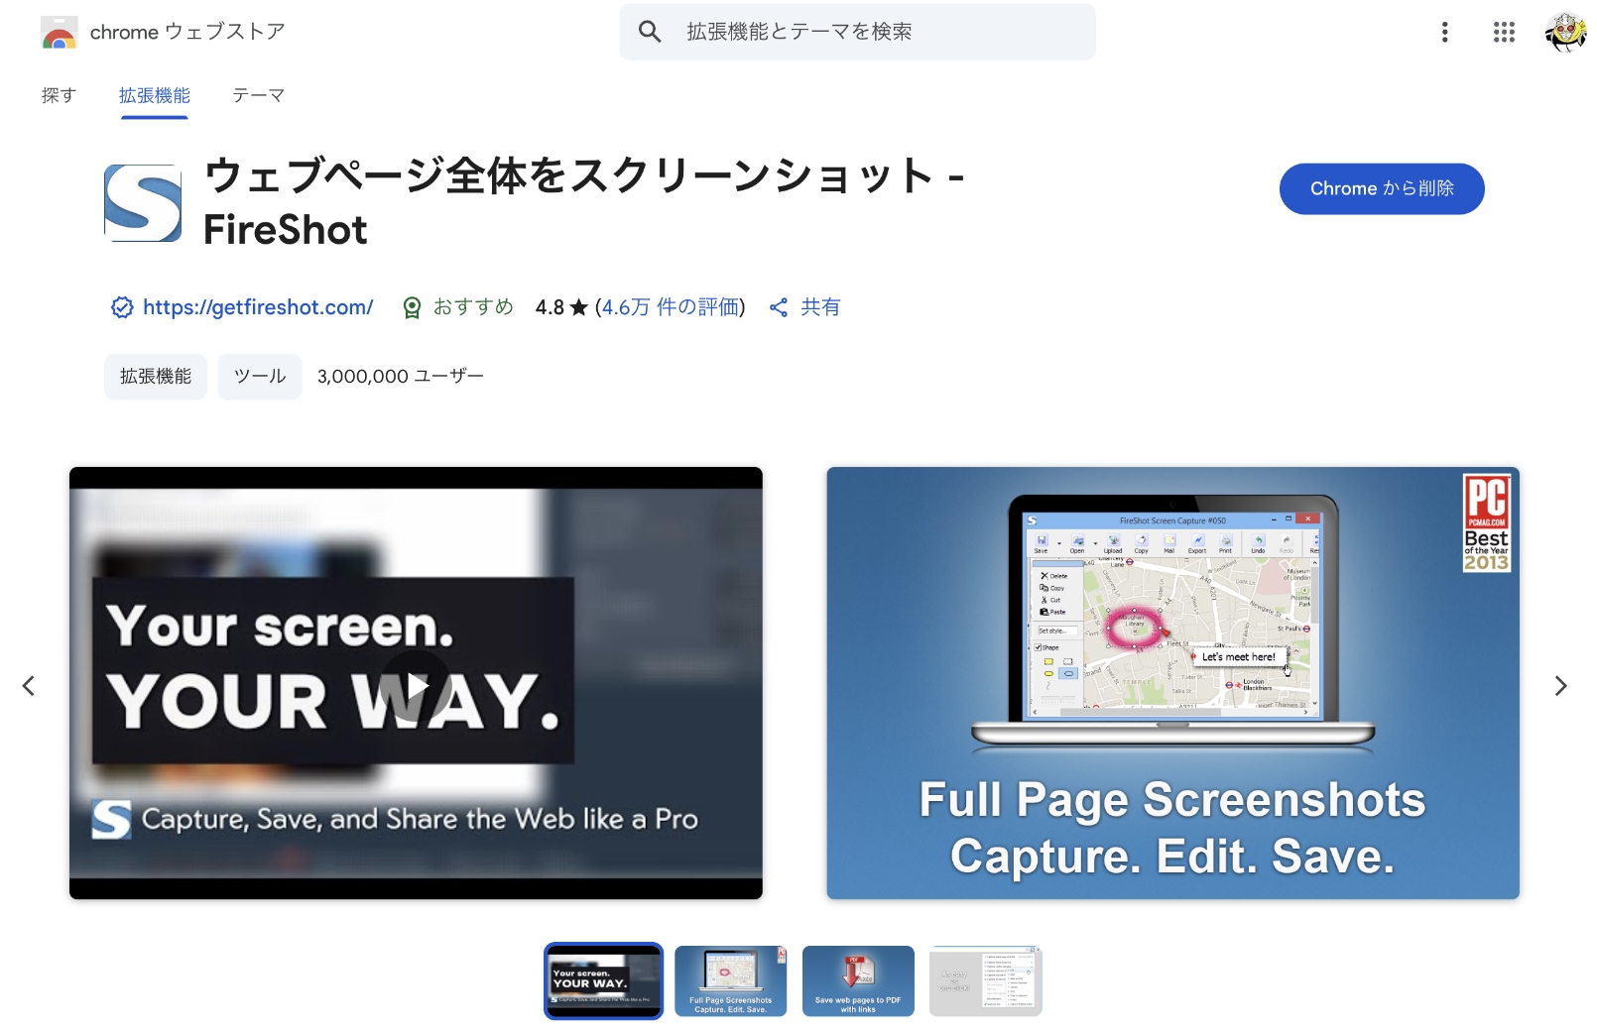Click the search magnifier icon

tap(650, 32)
